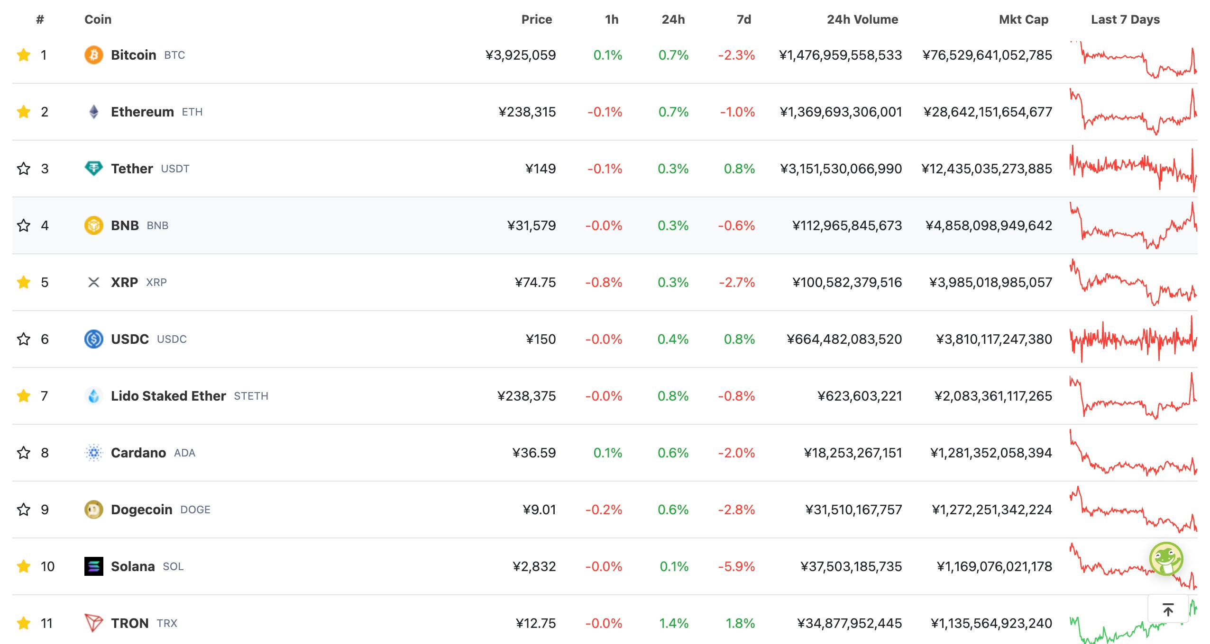Unstar XRP from favorites
1210x644 pixels.
(x=24, y=282)
